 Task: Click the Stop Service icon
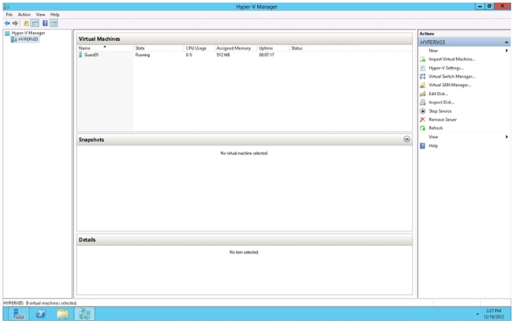pyautogui.click(x=423, y=111)
